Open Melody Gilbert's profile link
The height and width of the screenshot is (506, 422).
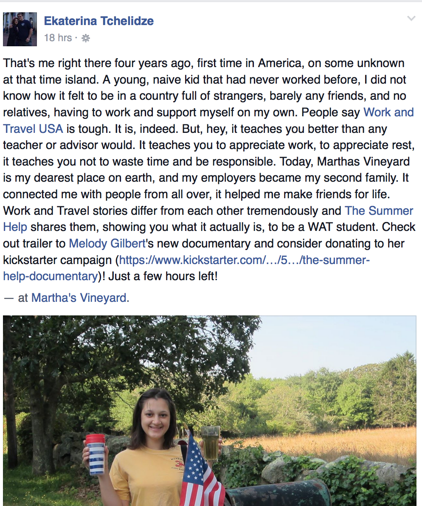point(107,243)
